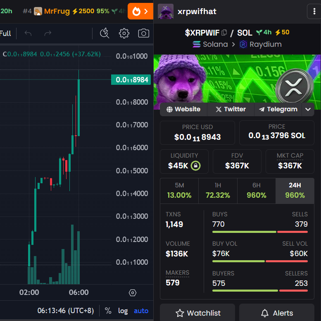Click the MrFrug trending token name
321x321 pixels.
pos(57,11)
